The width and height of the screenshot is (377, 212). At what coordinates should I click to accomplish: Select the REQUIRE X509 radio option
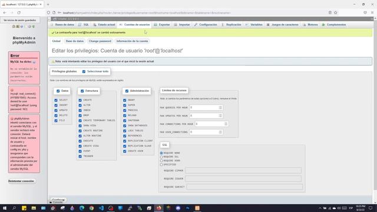click(x=161, y=161)
